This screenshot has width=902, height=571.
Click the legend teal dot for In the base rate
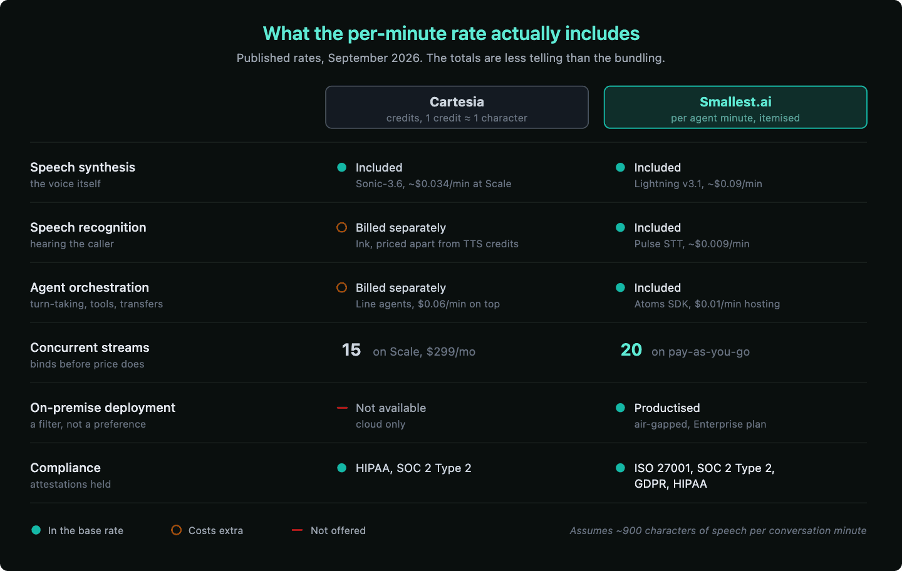[36, 530]
